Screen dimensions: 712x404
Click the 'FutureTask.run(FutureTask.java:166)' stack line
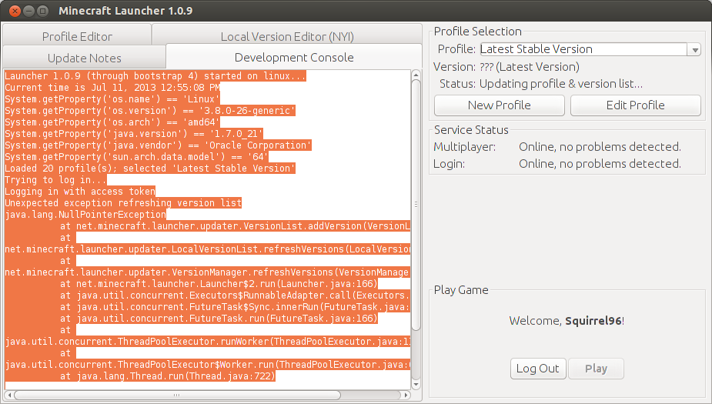click(219, 319)
